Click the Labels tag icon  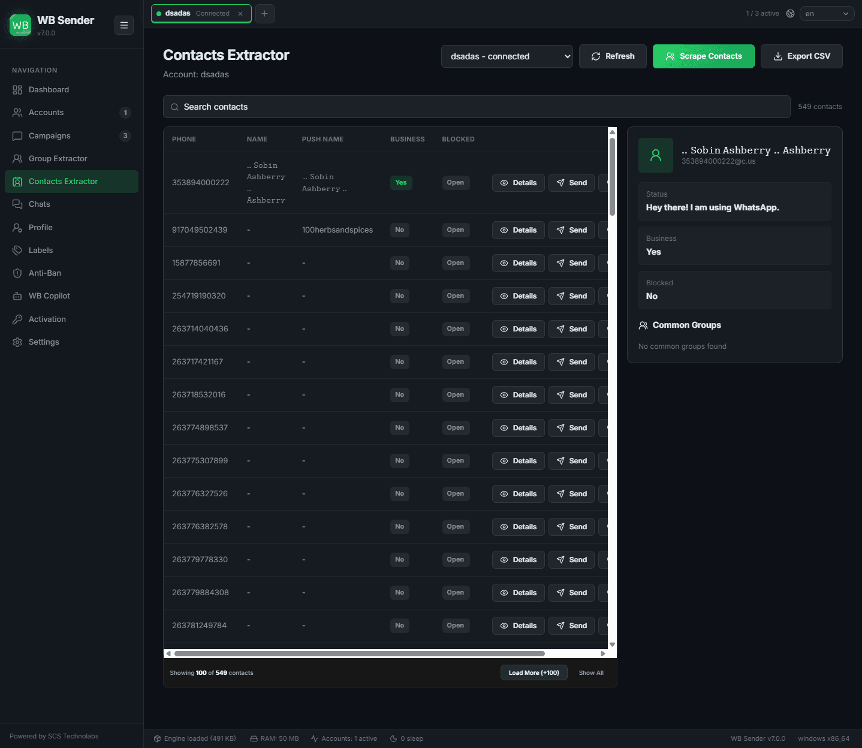17,251
